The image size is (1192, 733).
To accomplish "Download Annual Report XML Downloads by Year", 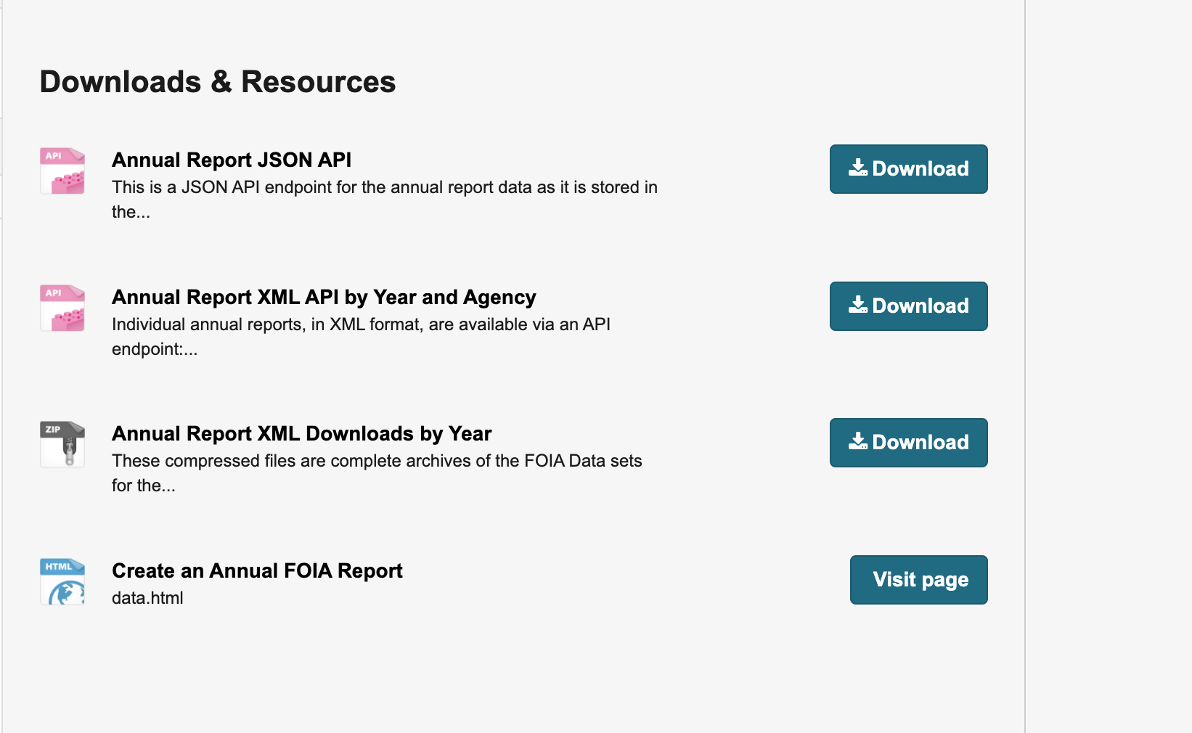I will (x=909, y=443).
